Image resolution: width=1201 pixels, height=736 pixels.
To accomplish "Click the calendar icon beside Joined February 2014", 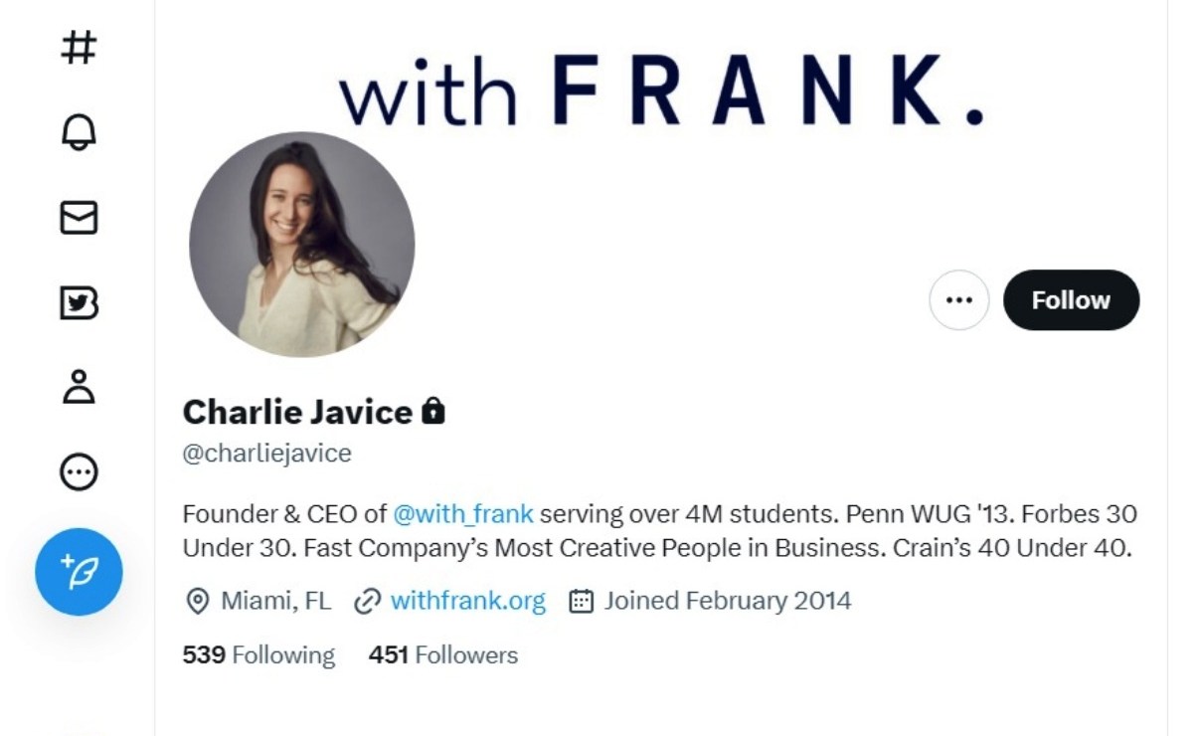I will click(581, 601).
